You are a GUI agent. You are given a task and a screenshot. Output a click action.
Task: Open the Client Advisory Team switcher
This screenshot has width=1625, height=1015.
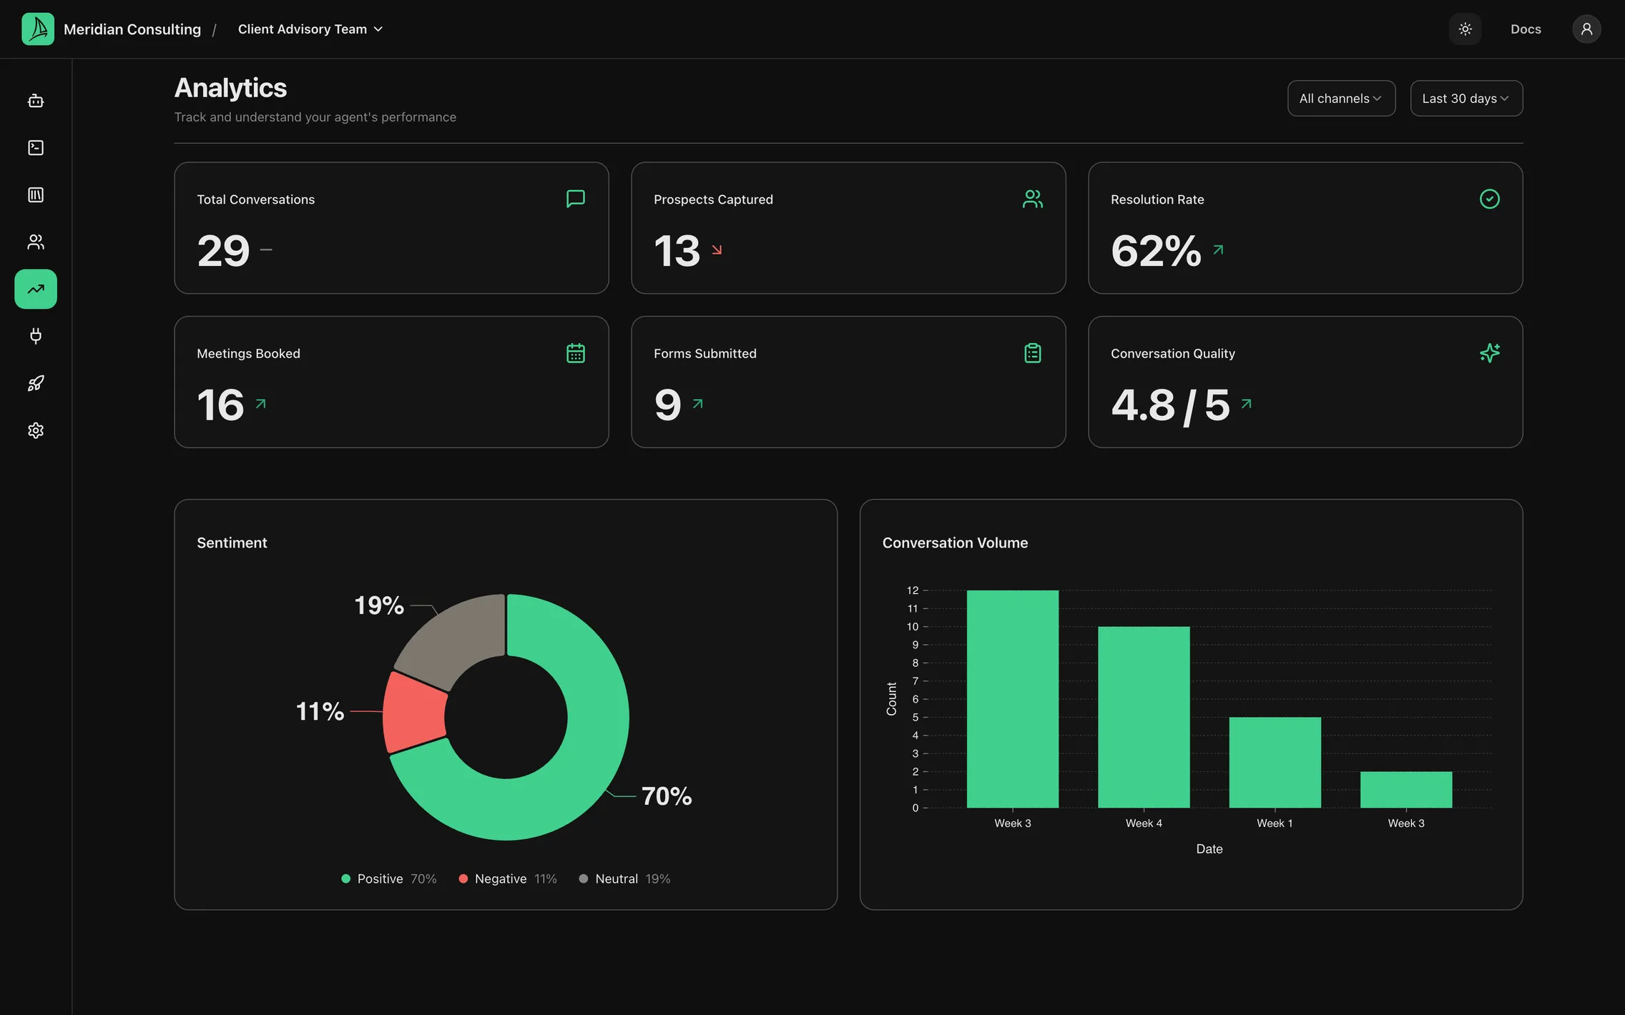tap(310, 29)
